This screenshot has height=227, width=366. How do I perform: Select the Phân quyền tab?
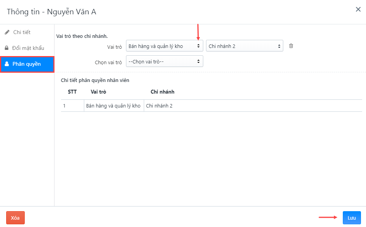27,64
